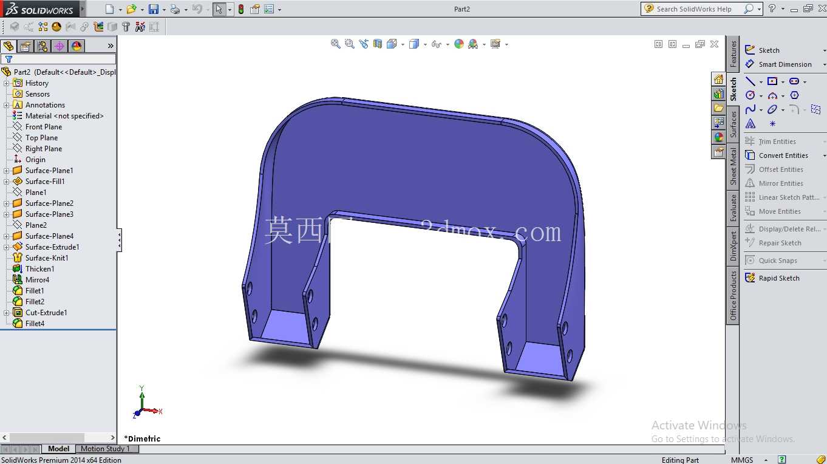Screen dimensions: 827x464
Task: Click Zoom to Fit magnifier icon
Action: [x=335, y=44]
